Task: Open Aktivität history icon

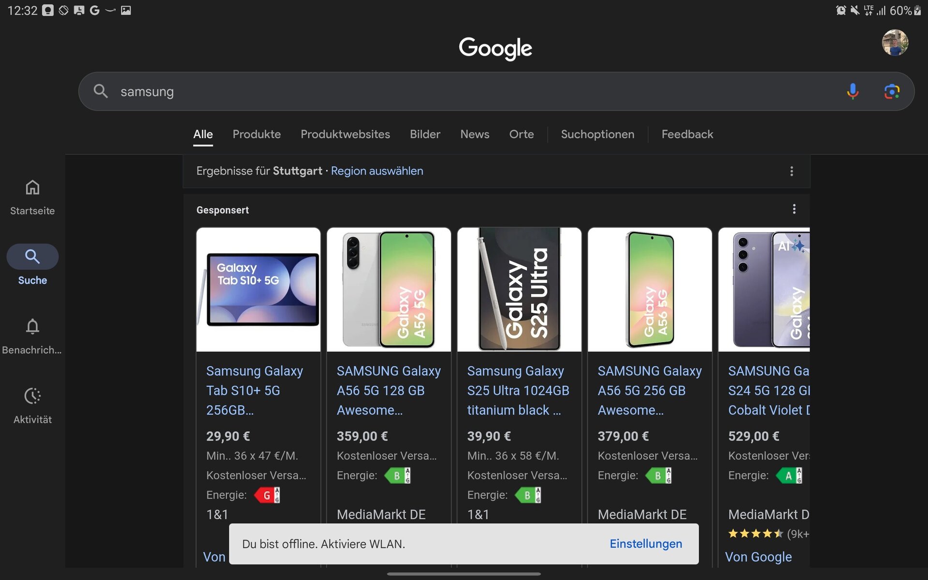Action: click(32, 396)
